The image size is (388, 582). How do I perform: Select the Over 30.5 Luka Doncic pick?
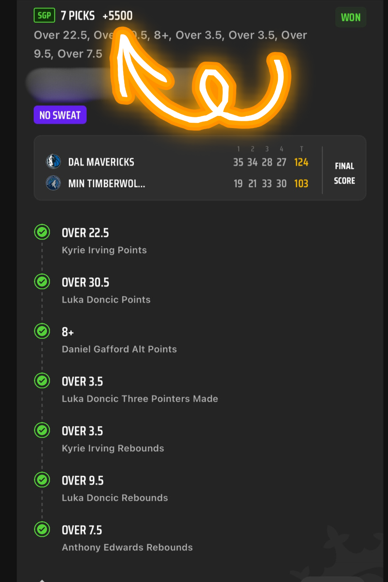[106, 291]
